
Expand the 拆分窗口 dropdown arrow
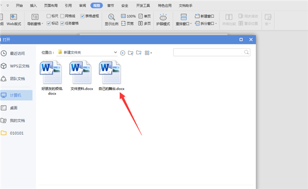(216, 24)
